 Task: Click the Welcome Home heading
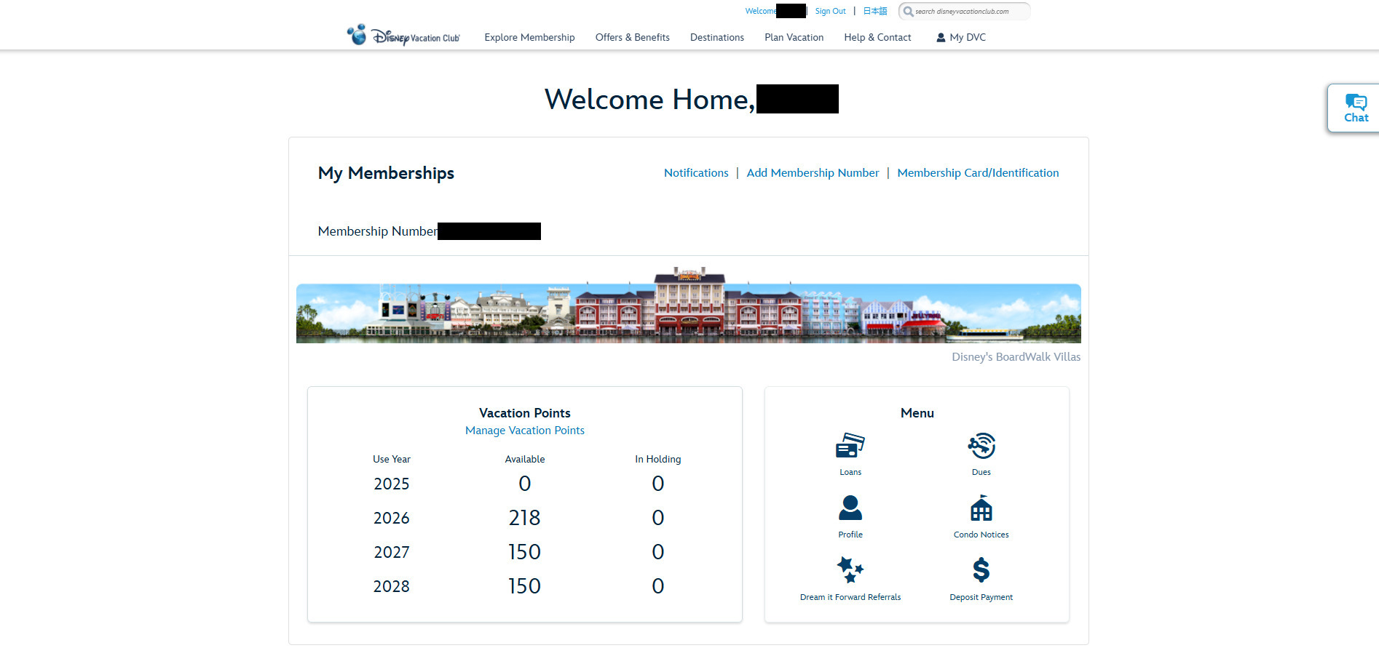coord(649,99)
